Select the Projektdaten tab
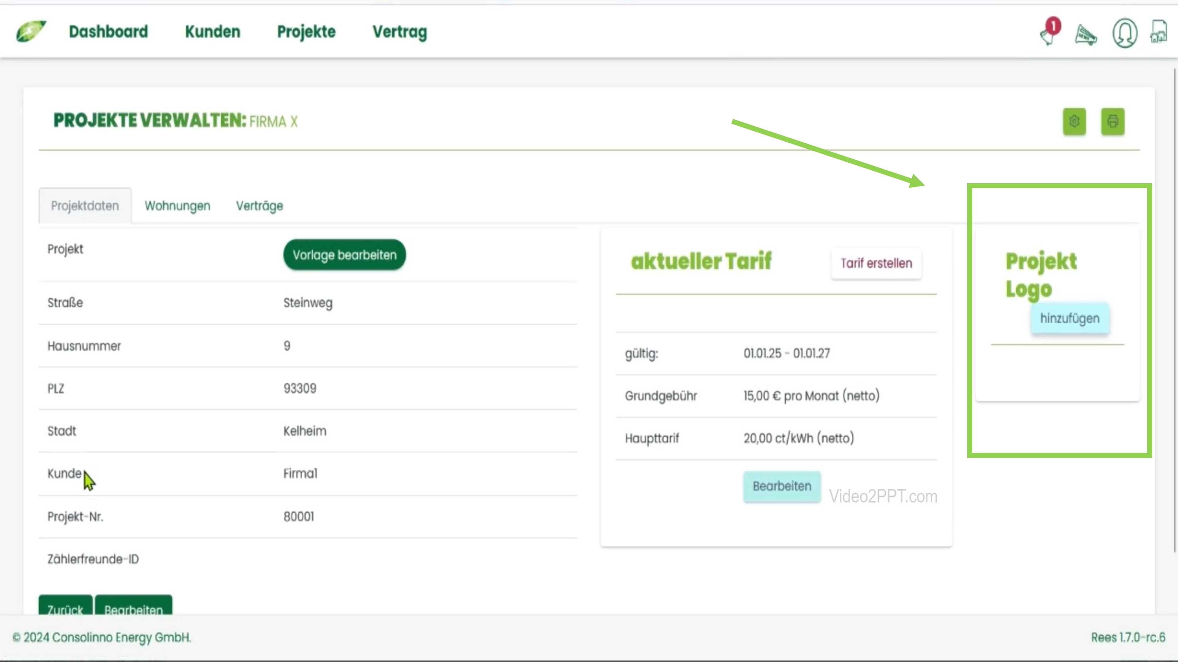 [x=85, y=205]
